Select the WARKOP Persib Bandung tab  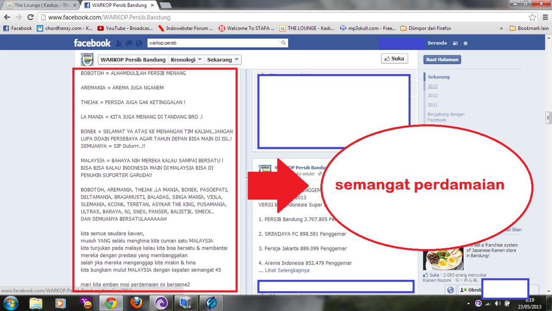119,5
